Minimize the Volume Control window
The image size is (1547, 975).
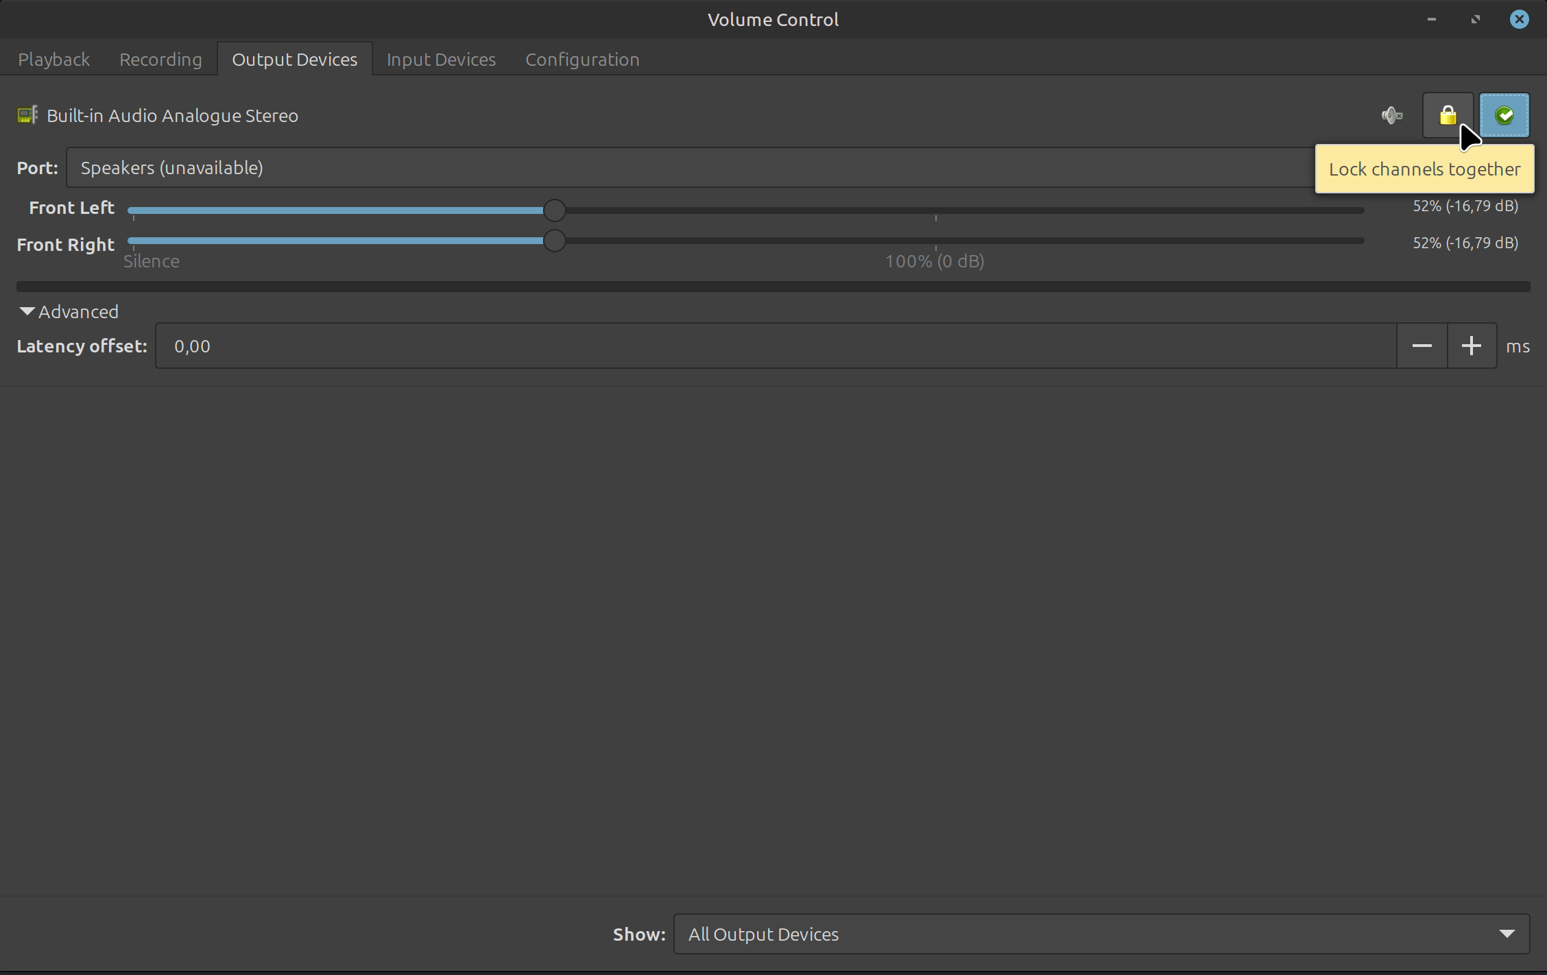pyautogui.click(x=1431, y=19)
